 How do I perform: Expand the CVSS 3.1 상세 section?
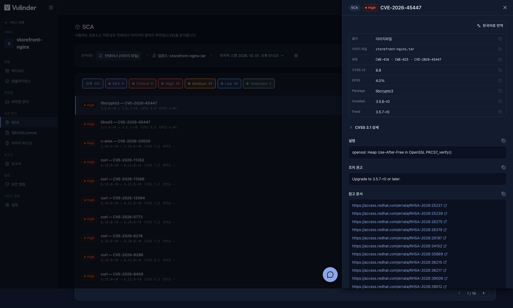tap(364, 127)
